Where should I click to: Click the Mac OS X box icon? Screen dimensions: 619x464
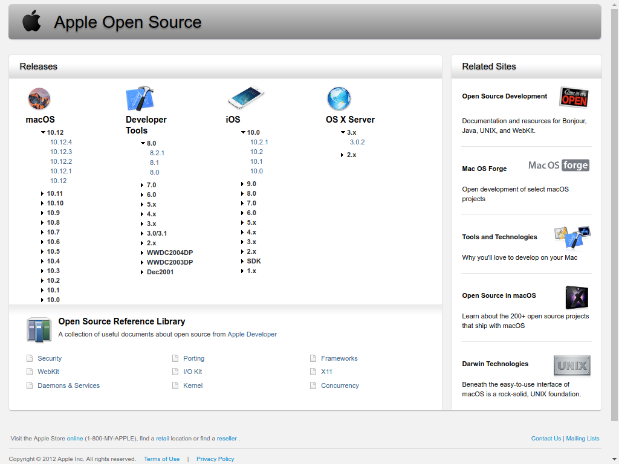pos(577,297)
